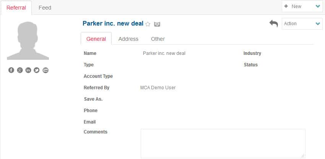Image resolution: width=325 pixels, height=159 pixels.
Task: Select the Referral tab
Action: 16,8
